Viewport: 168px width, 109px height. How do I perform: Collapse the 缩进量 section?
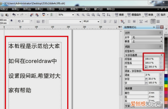[160, 88]
